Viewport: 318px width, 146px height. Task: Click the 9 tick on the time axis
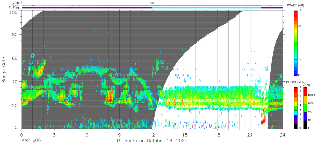coord(120,135)
